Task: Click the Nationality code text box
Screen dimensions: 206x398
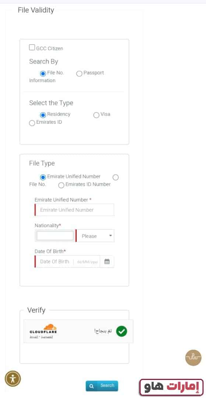Action: coord(55,236)
